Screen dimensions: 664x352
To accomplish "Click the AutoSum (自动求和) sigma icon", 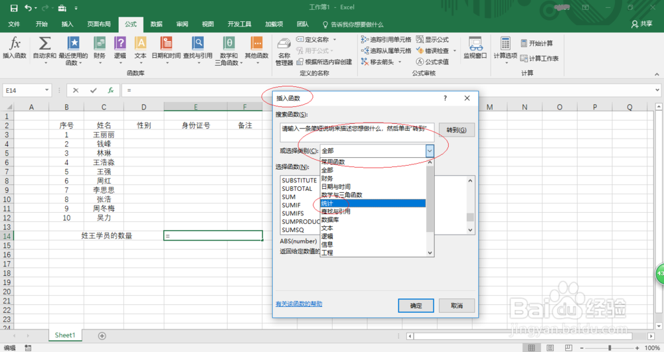I will [44, 44].
